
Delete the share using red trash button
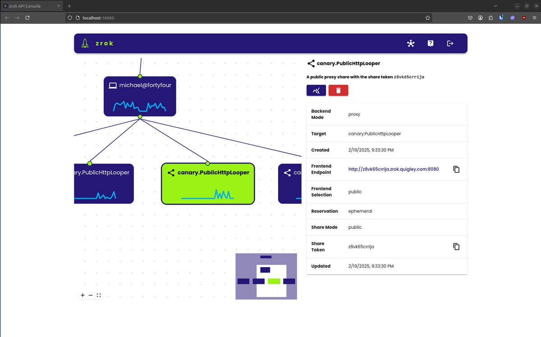click(338, 90)
